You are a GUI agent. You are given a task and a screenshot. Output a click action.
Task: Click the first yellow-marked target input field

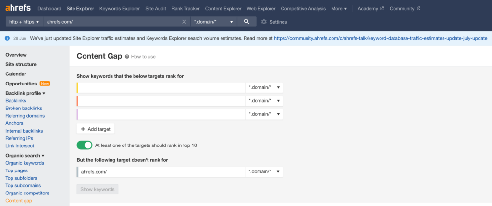click(x=161, y=87)
